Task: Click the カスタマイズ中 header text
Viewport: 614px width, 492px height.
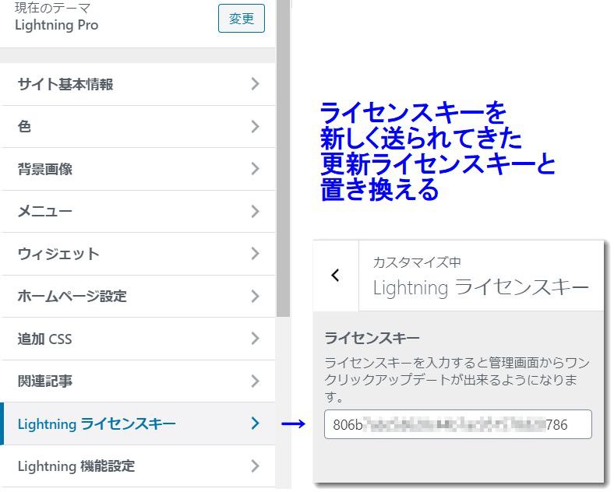Action: tap(417, 262)
